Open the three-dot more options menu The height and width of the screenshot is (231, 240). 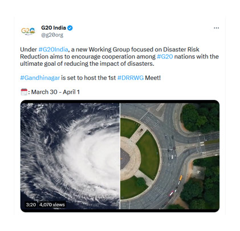[216, 28]
